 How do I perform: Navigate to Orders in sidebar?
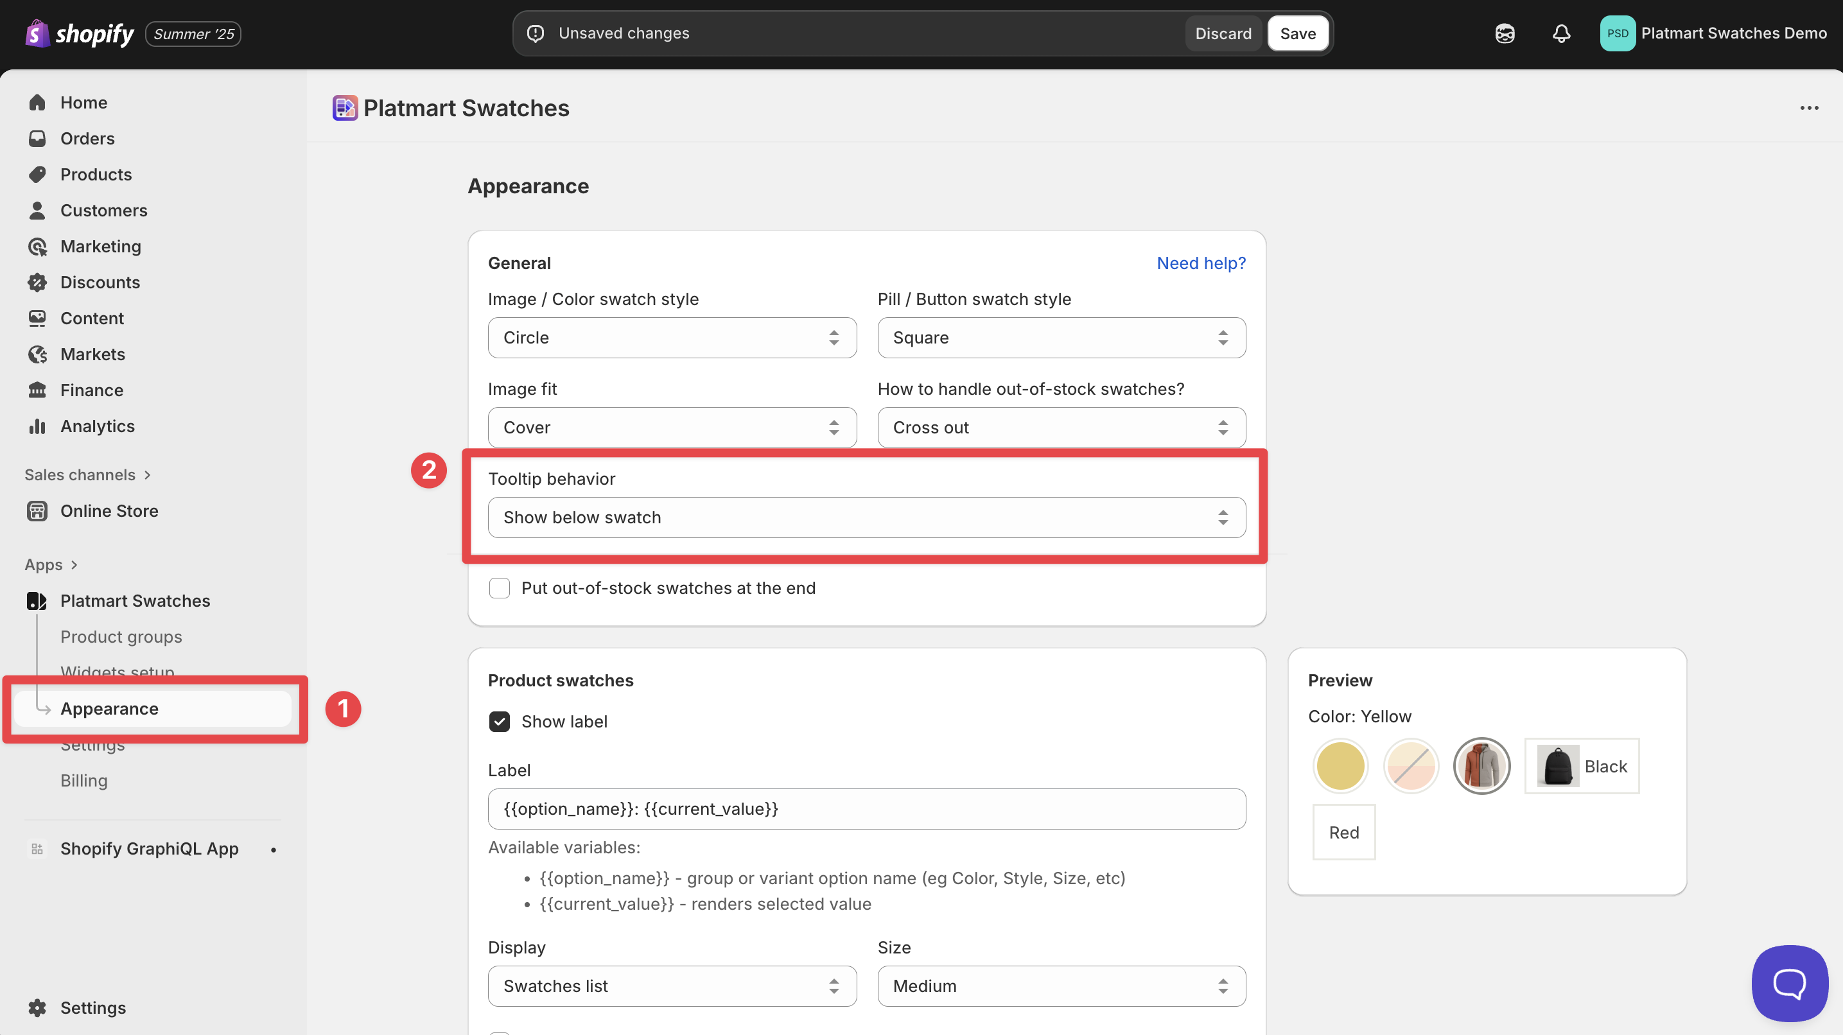point(87,138)
